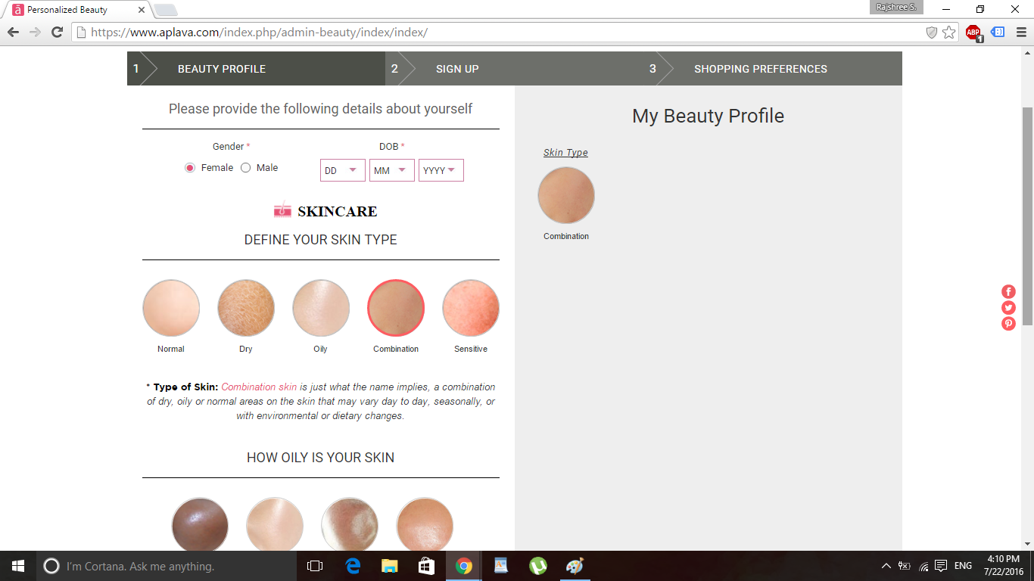The width and height of the screenshot is (1034, 581).
Task: Expand the DD day dropdown
Action: point(342,170)
